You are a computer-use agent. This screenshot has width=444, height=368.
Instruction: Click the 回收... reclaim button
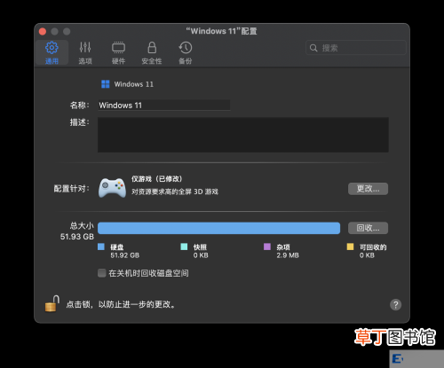pos(368,228)
